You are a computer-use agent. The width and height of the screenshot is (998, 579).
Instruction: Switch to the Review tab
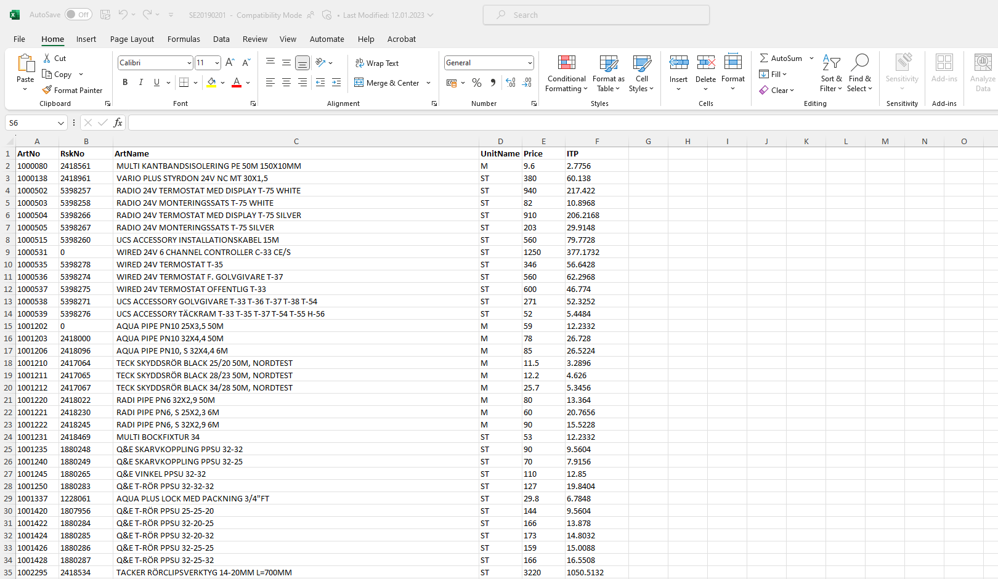point(254,39)
